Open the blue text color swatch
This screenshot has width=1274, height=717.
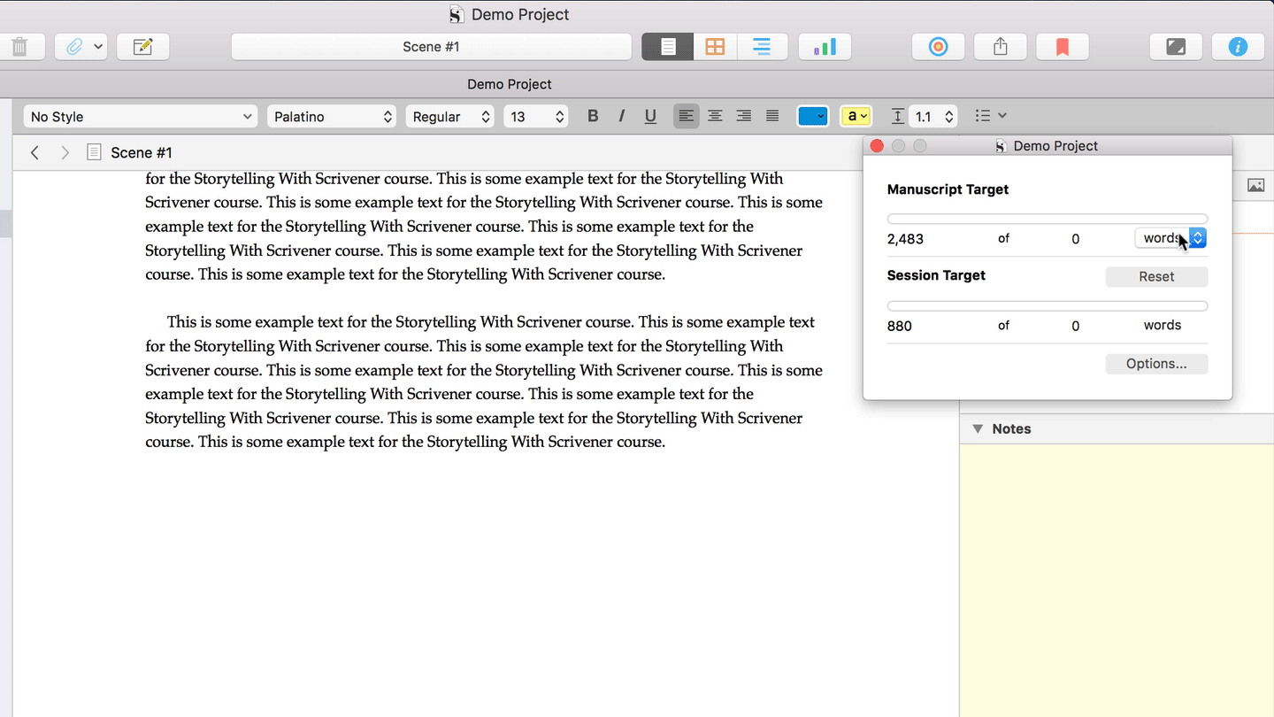(812, 116)
